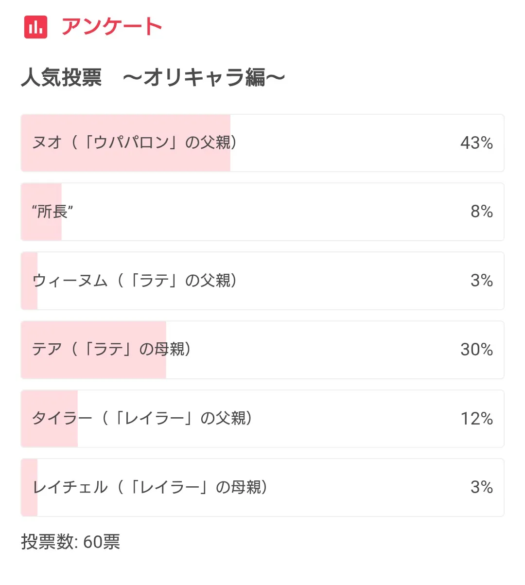This screenshot has width=525, height=585.
Task: Select the ウィーヌム（「ラテ」の父親）option
Action: 134,281
